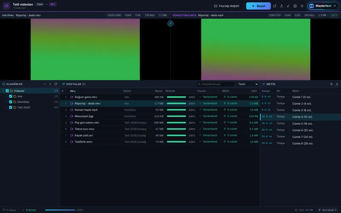
Task: Click the refresh icon in Klasörler header
Action: (x=56, y=84)
